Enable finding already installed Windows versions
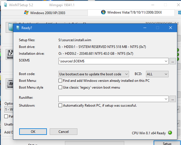This screenshot has height=145, width=181. (x=60, y=80)
